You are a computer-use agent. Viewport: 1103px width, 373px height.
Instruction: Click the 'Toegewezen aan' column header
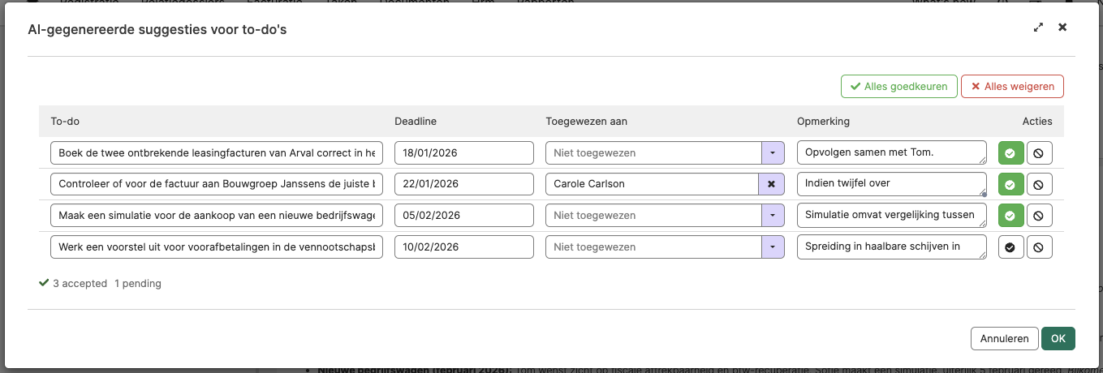[586, 122]
